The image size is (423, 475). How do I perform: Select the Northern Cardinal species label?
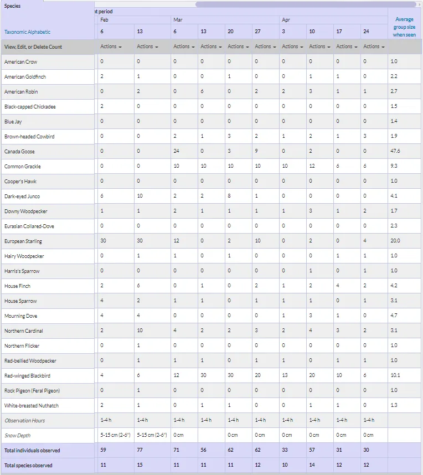click(x=24, y=331)
